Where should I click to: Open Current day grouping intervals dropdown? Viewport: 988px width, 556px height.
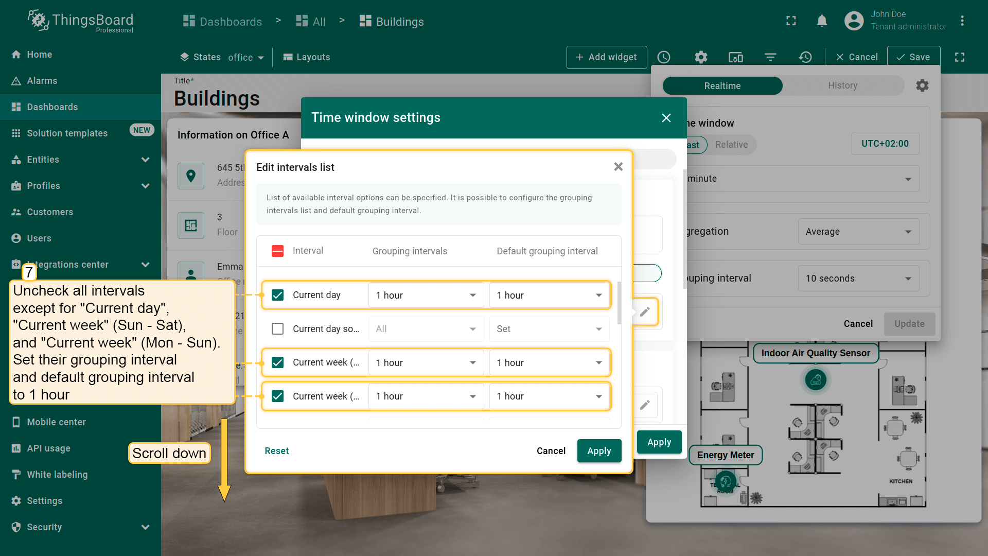[426, 295]
